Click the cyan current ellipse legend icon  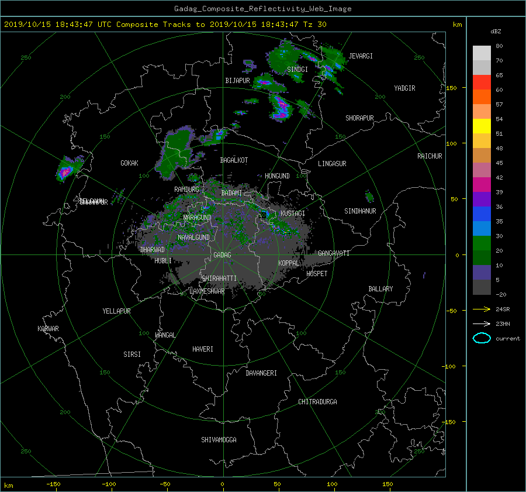pyautogui.click(x=482, y=338)
